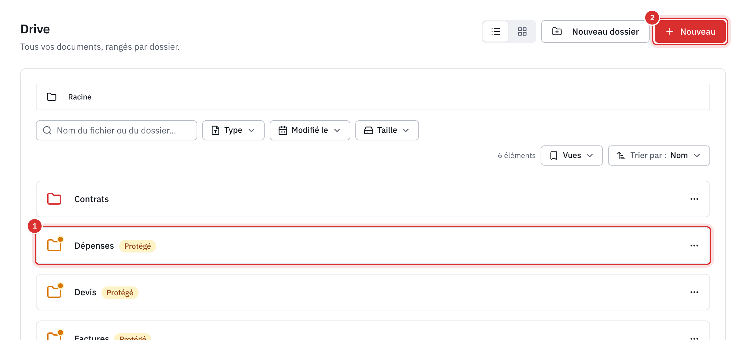Screen dimensions: 746x340
Task: Open the Devis folder name
Action: point(85,292)
